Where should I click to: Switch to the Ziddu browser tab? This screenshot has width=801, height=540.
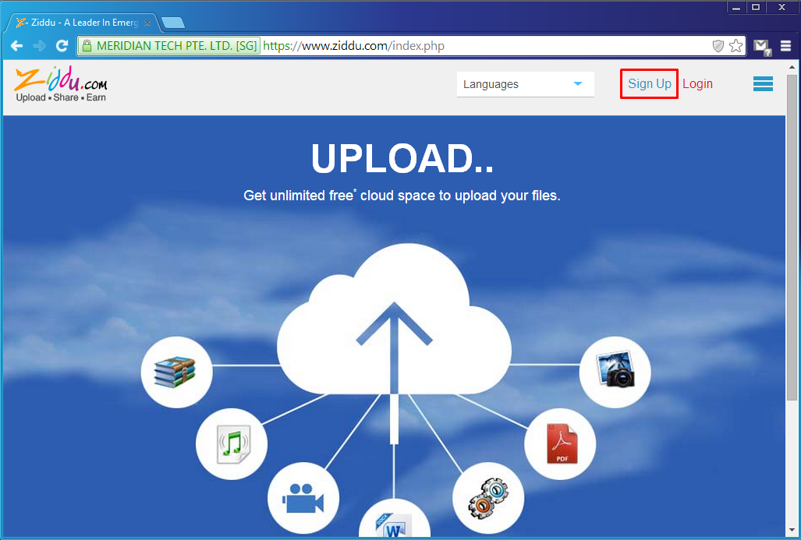[78, 23]
